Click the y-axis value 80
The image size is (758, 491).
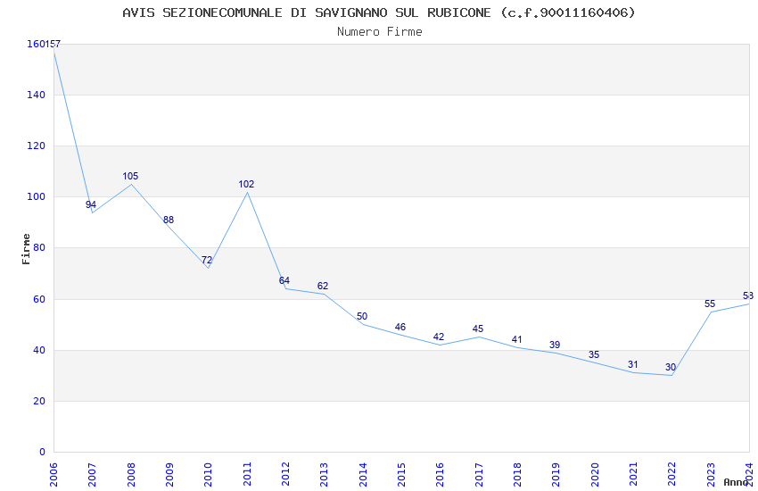click(x=39, y=247)
